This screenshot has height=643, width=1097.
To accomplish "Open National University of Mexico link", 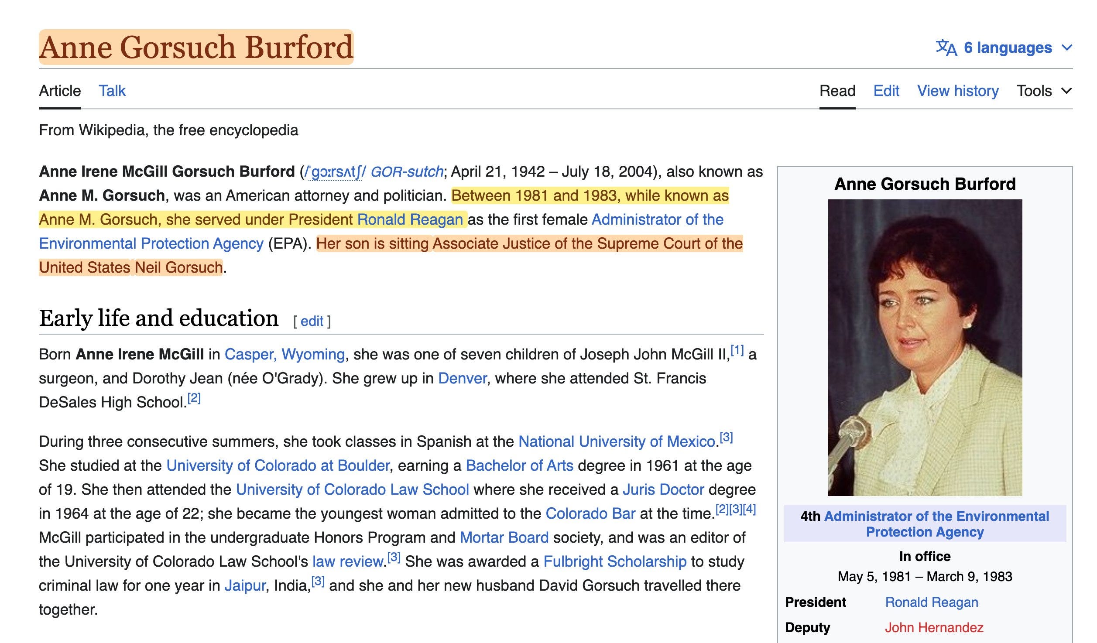I will coord(617,441).
